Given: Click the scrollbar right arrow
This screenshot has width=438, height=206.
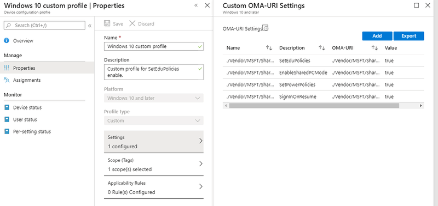Looking at the screenshot, I should tap(421, 106).
